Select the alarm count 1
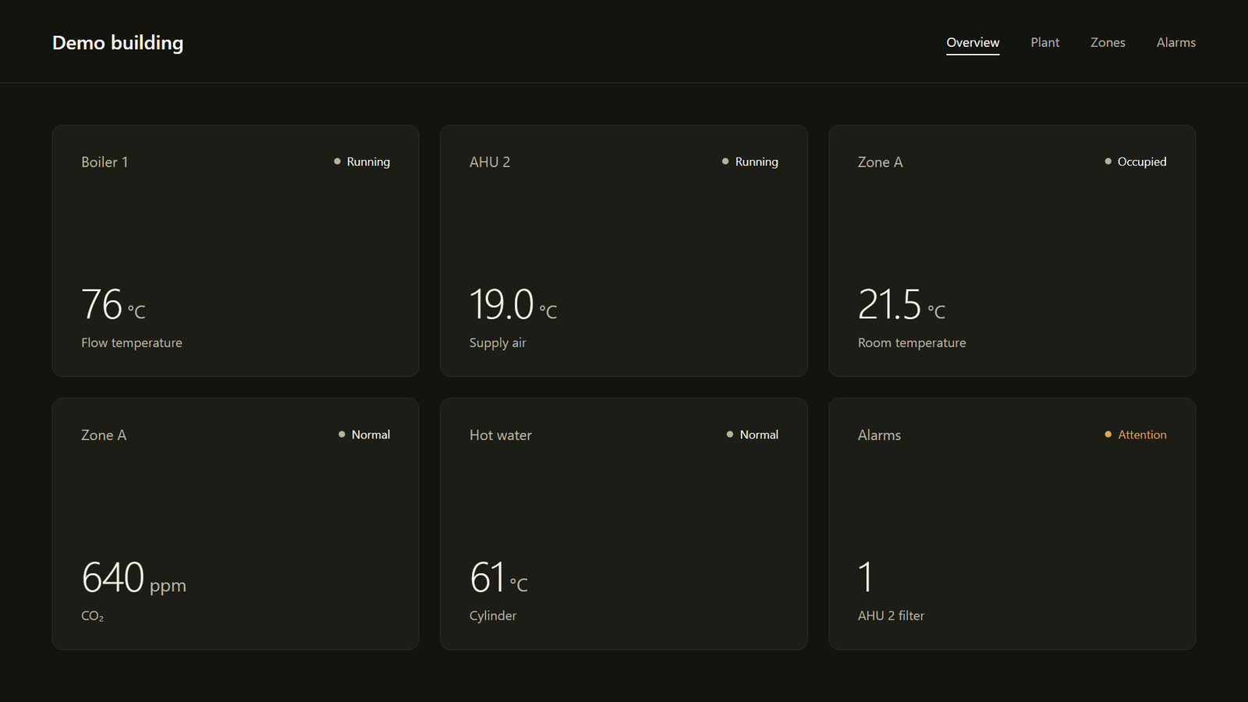Viewport: 1248px width, 702px height. 865,577
